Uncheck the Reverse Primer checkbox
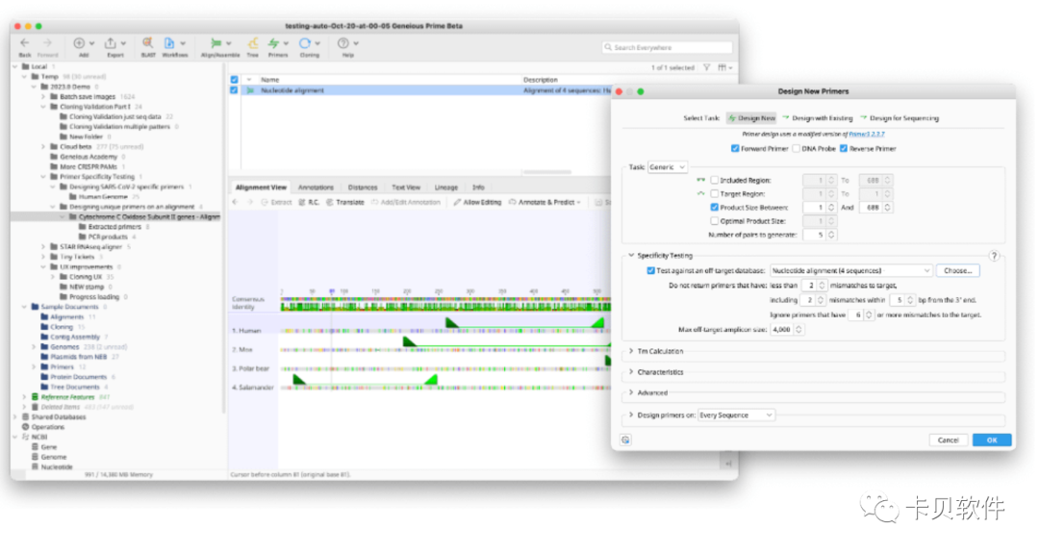This screenshot has width=1039, height=553. coord(844,149)
